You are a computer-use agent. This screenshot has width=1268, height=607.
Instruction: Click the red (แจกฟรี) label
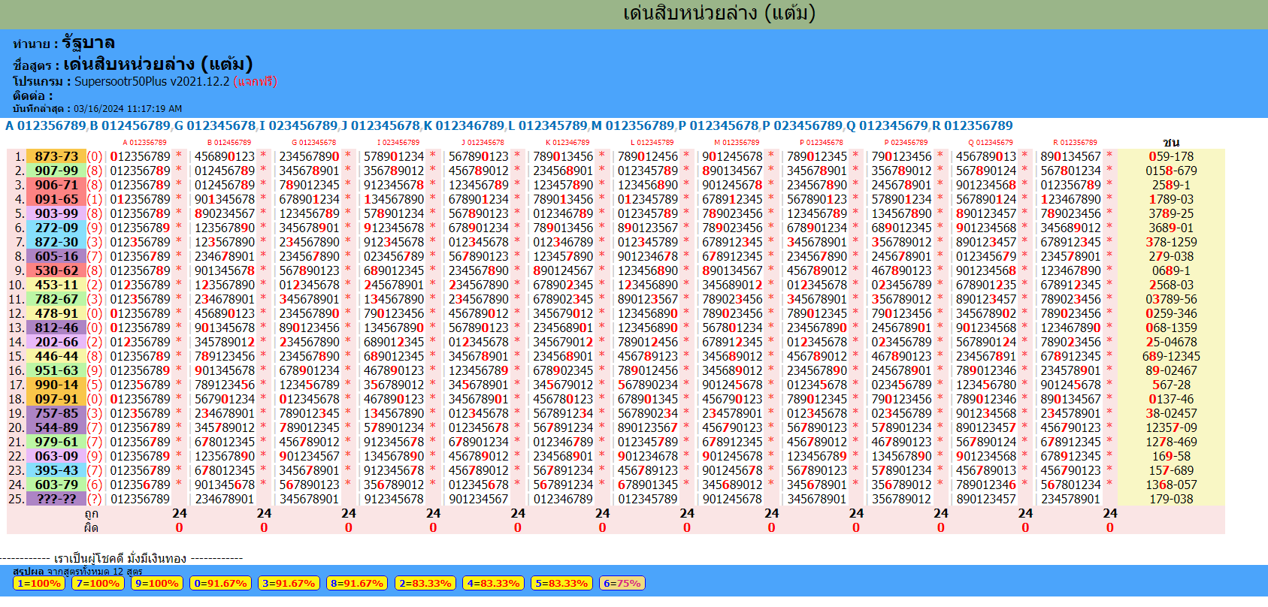tap(256, 81)
